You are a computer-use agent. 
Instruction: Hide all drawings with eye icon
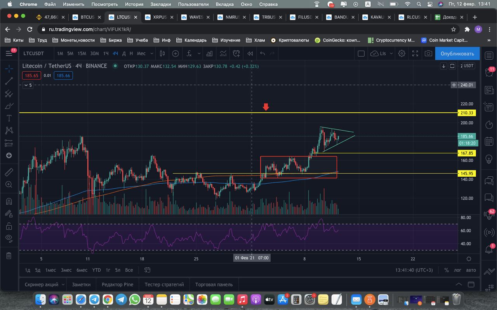coord(9,238)
